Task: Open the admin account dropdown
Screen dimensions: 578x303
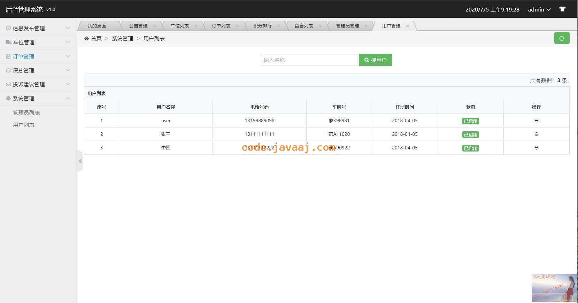Action: [x=539, y=9]
